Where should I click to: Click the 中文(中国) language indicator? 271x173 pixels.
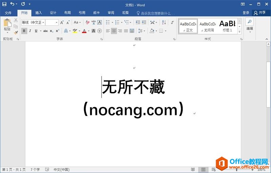coord(62,170)
